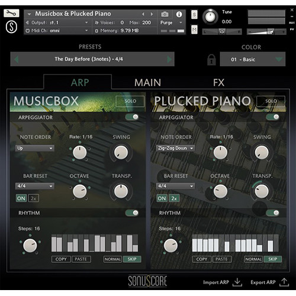
Task: Click the Max voices value 200
Action: (x=147, y=22)
